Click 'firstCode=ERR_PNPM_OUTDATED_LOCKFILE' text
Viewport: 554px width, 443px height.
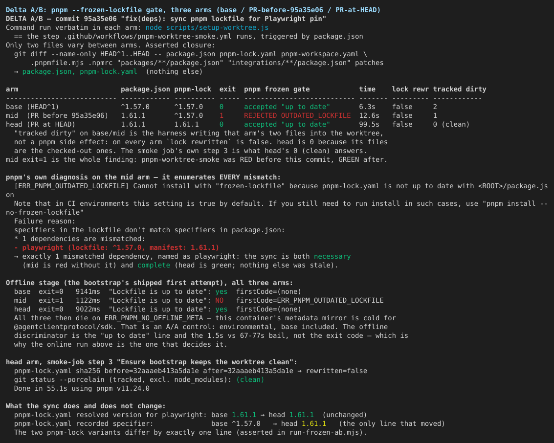click(310, 300)
